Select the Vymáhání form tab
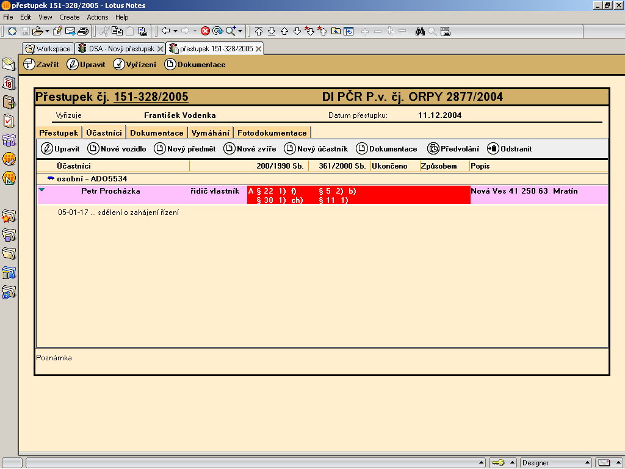625x469 pixels. tap(211, 133)
